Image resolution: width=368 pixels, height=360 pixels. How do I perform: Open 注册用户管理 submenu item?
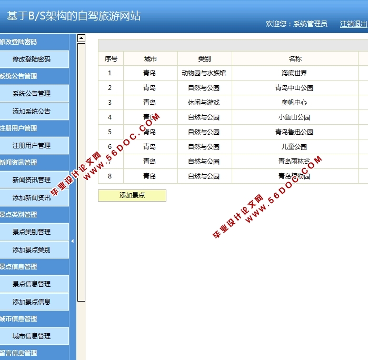point(34,146)
